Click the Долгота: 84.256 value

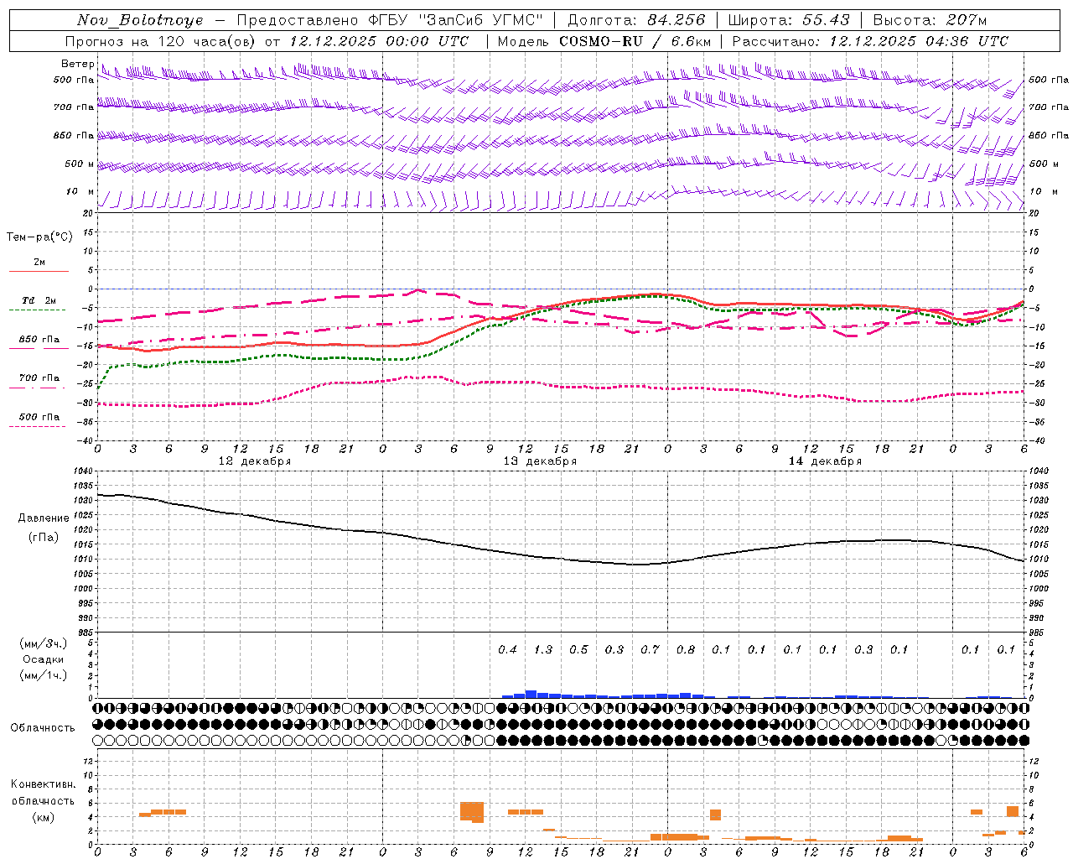(637, 20)
